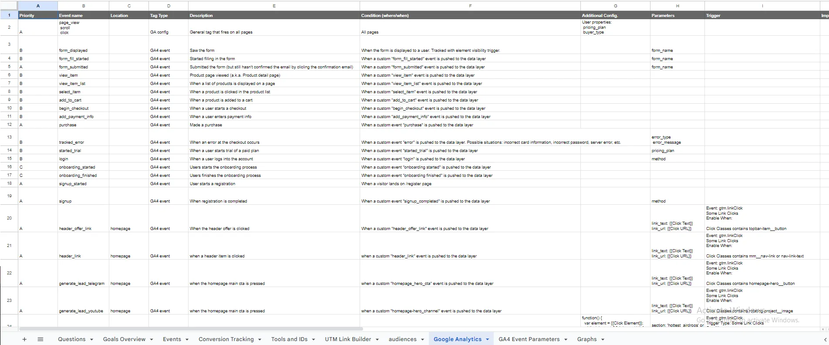Click the select-all corner box of the grid
The height and width of the screenshot is (345, 829).
pos(9,6)
